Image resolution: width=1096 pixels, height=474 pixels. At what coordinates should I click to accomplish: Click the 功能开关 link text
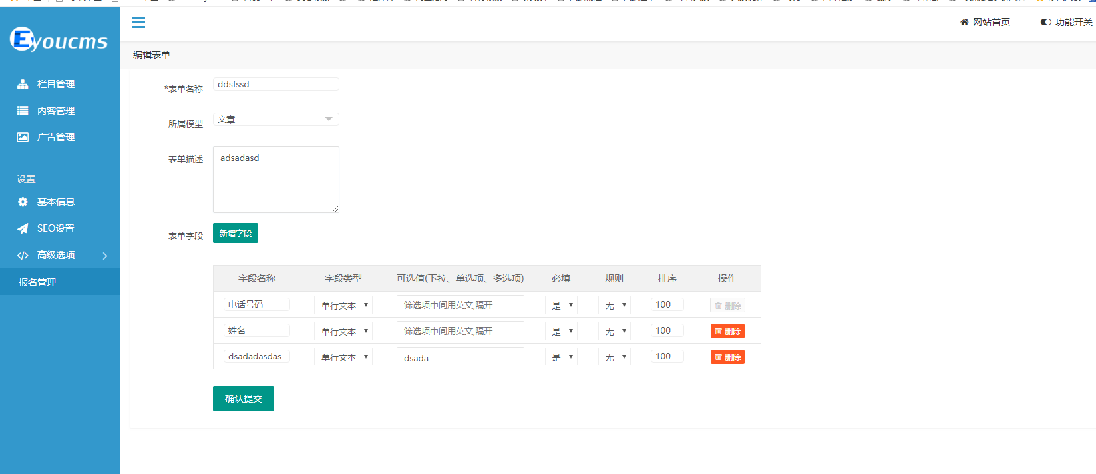(x=1074, y=22)
